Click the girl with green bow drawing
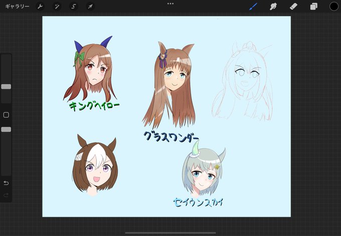This screenshot has width=341, height=236. [91, 69]
